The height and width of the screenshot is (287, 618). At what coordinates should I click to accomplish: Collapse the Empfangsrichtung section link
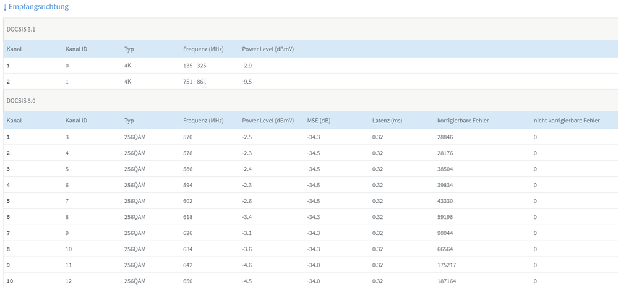coord(36,7)
